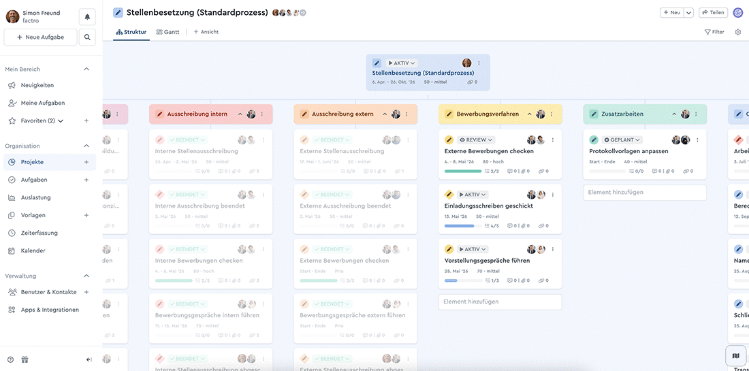Switch to the Gantt tab

(168, 32)
